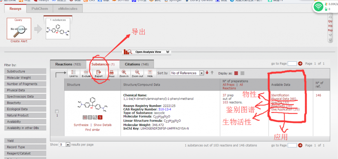Open the Substances (1) tab
338x159 pixels.
pyautogui.click(x=103, y=64)
